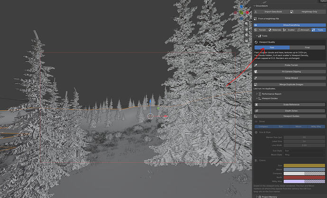
Task: Switch to the Tools tab
Action: [318, 30]
